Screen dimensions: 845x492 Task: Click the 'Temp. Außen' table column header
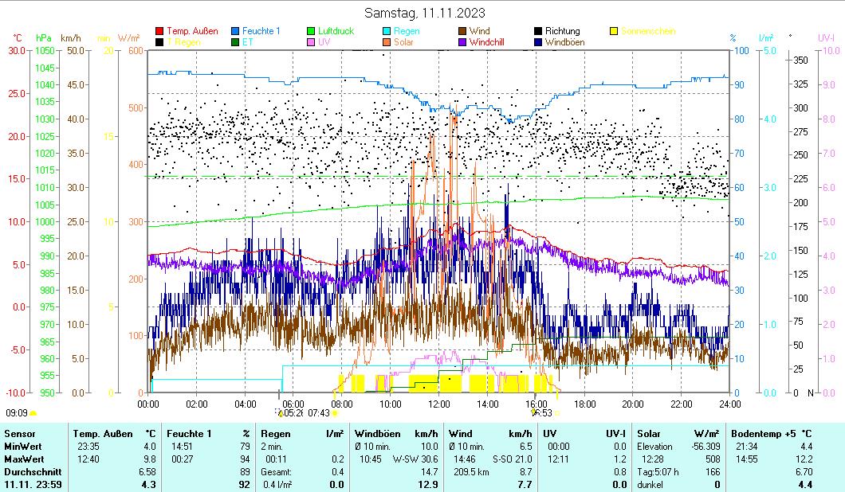pos(103,434)
